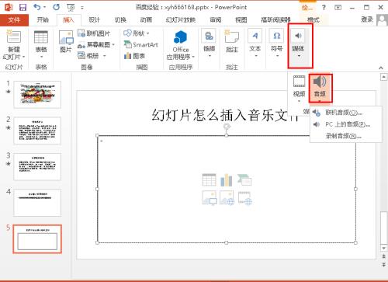Select slide 4 thumbnail
388x282 pixels.
click(37, 203)
